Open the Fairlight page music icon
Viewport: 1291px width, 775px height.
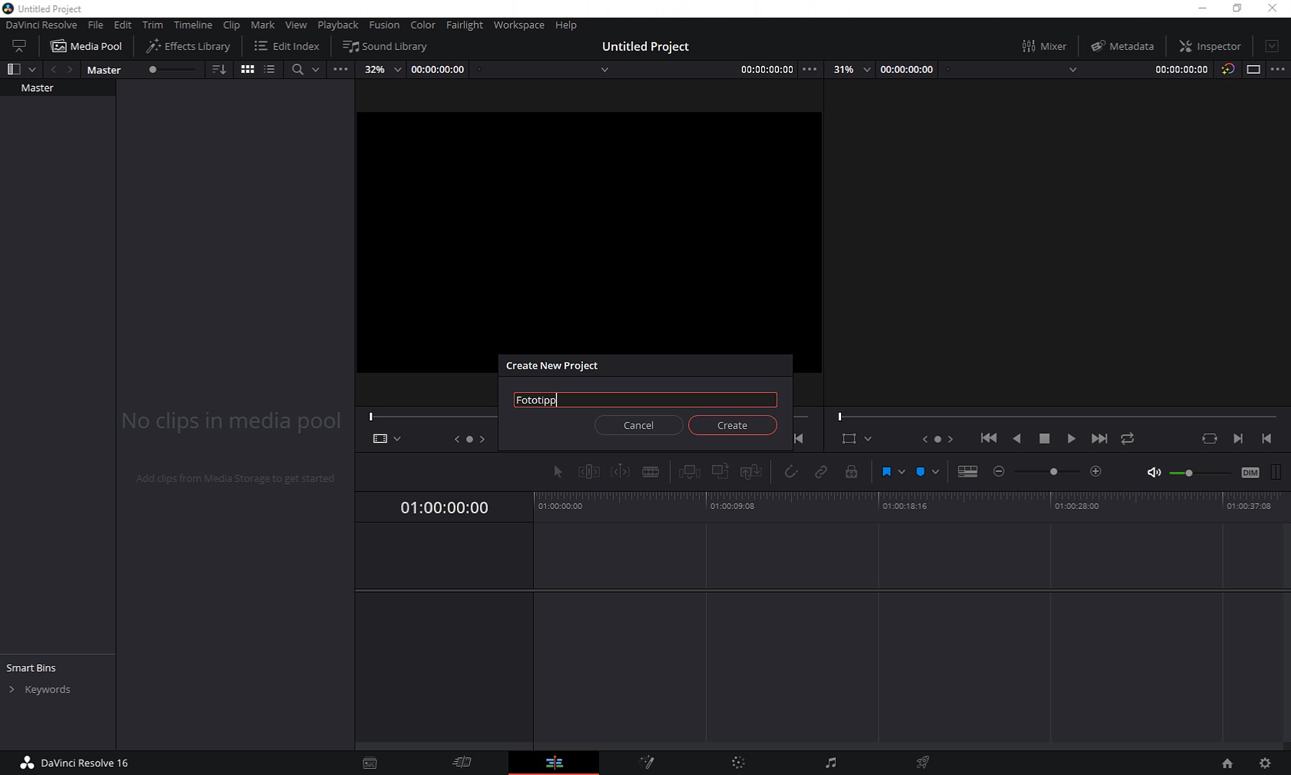click(831, 763)
